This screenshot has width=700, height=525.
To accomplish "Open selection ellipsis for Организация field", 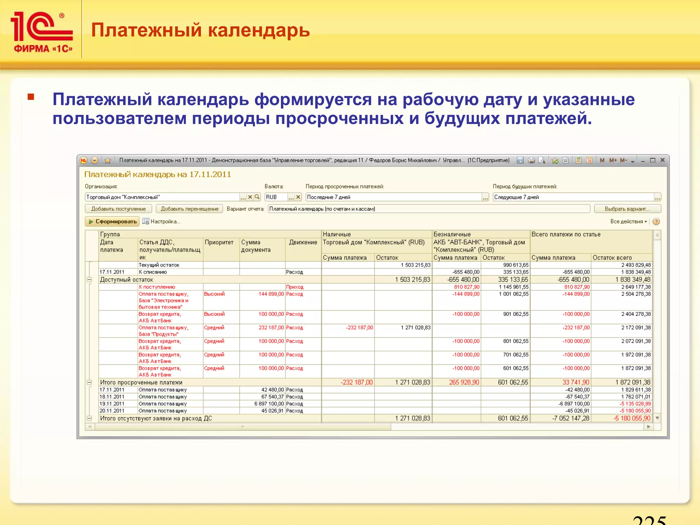I will [x=243, y=197].
